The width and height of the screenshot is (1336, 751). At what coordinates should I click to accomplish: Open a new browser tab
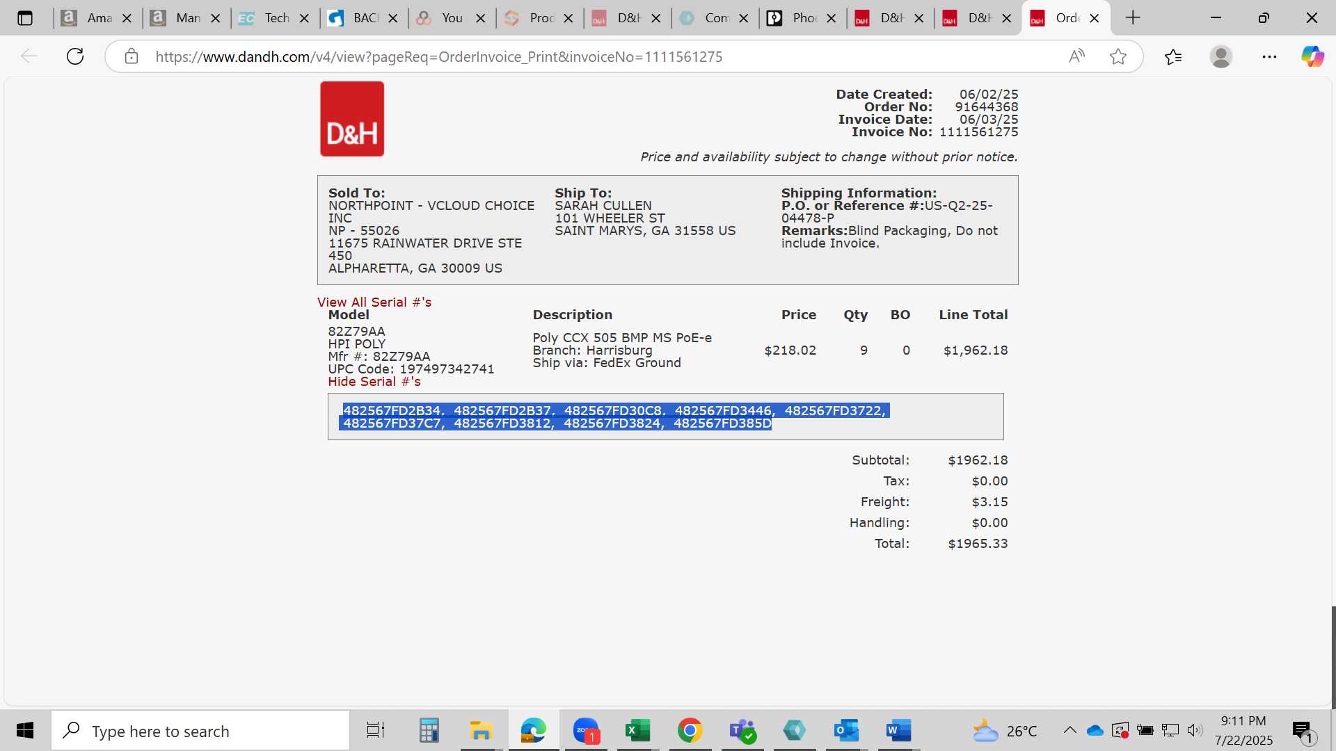point(1133,18)
